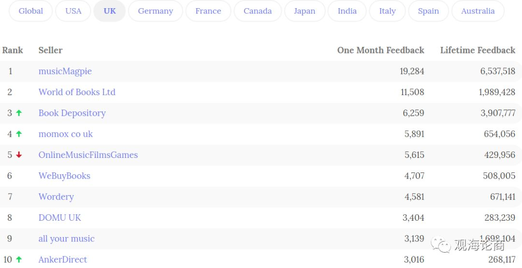Open World of Books Ltd seller page
The height and width of the screenshot is (268, 522).
77,92
